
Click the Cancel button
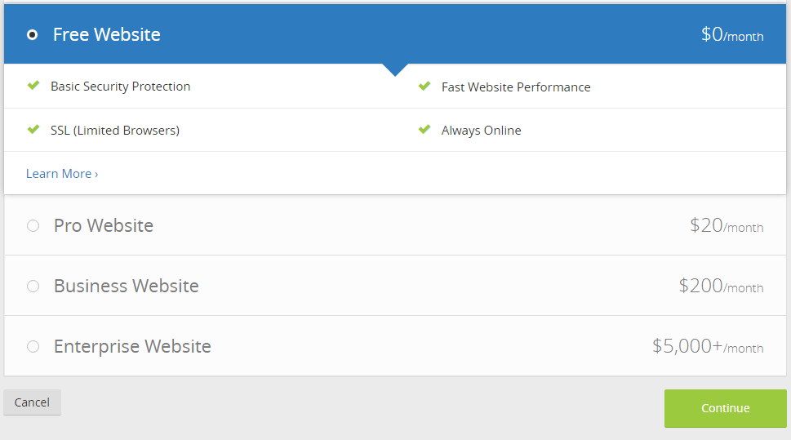33,402
